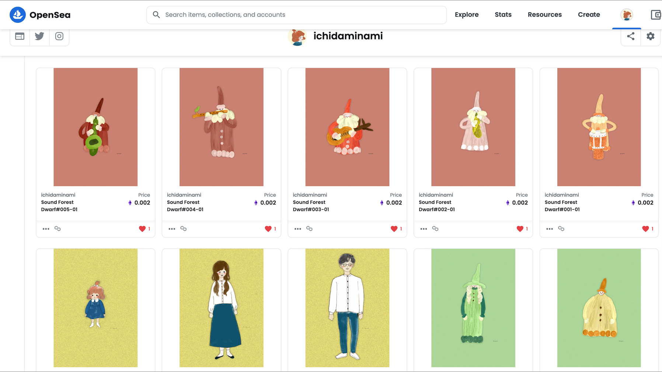Open the Explore menu

(x=467, y=15)
